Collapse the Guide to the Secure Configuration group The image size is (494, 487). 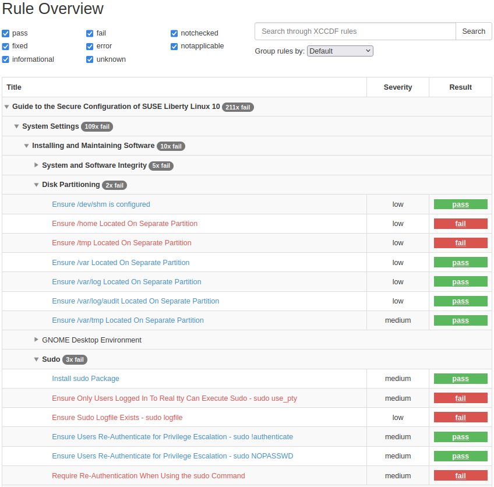pos(6,107)
